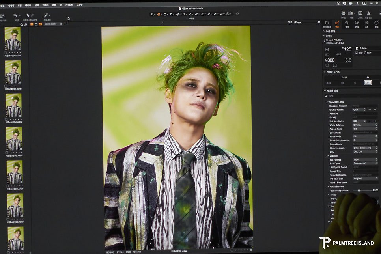Click the auto adjust magic wand icon
The height and width of the screenshot is (254, 381).
coord(46,15)
